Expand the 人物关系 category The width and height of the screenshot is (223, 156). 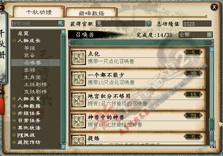tap(14, 99)
